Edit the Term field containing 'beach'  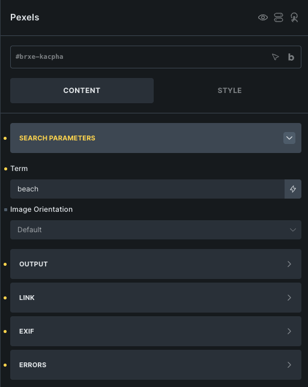147,189
